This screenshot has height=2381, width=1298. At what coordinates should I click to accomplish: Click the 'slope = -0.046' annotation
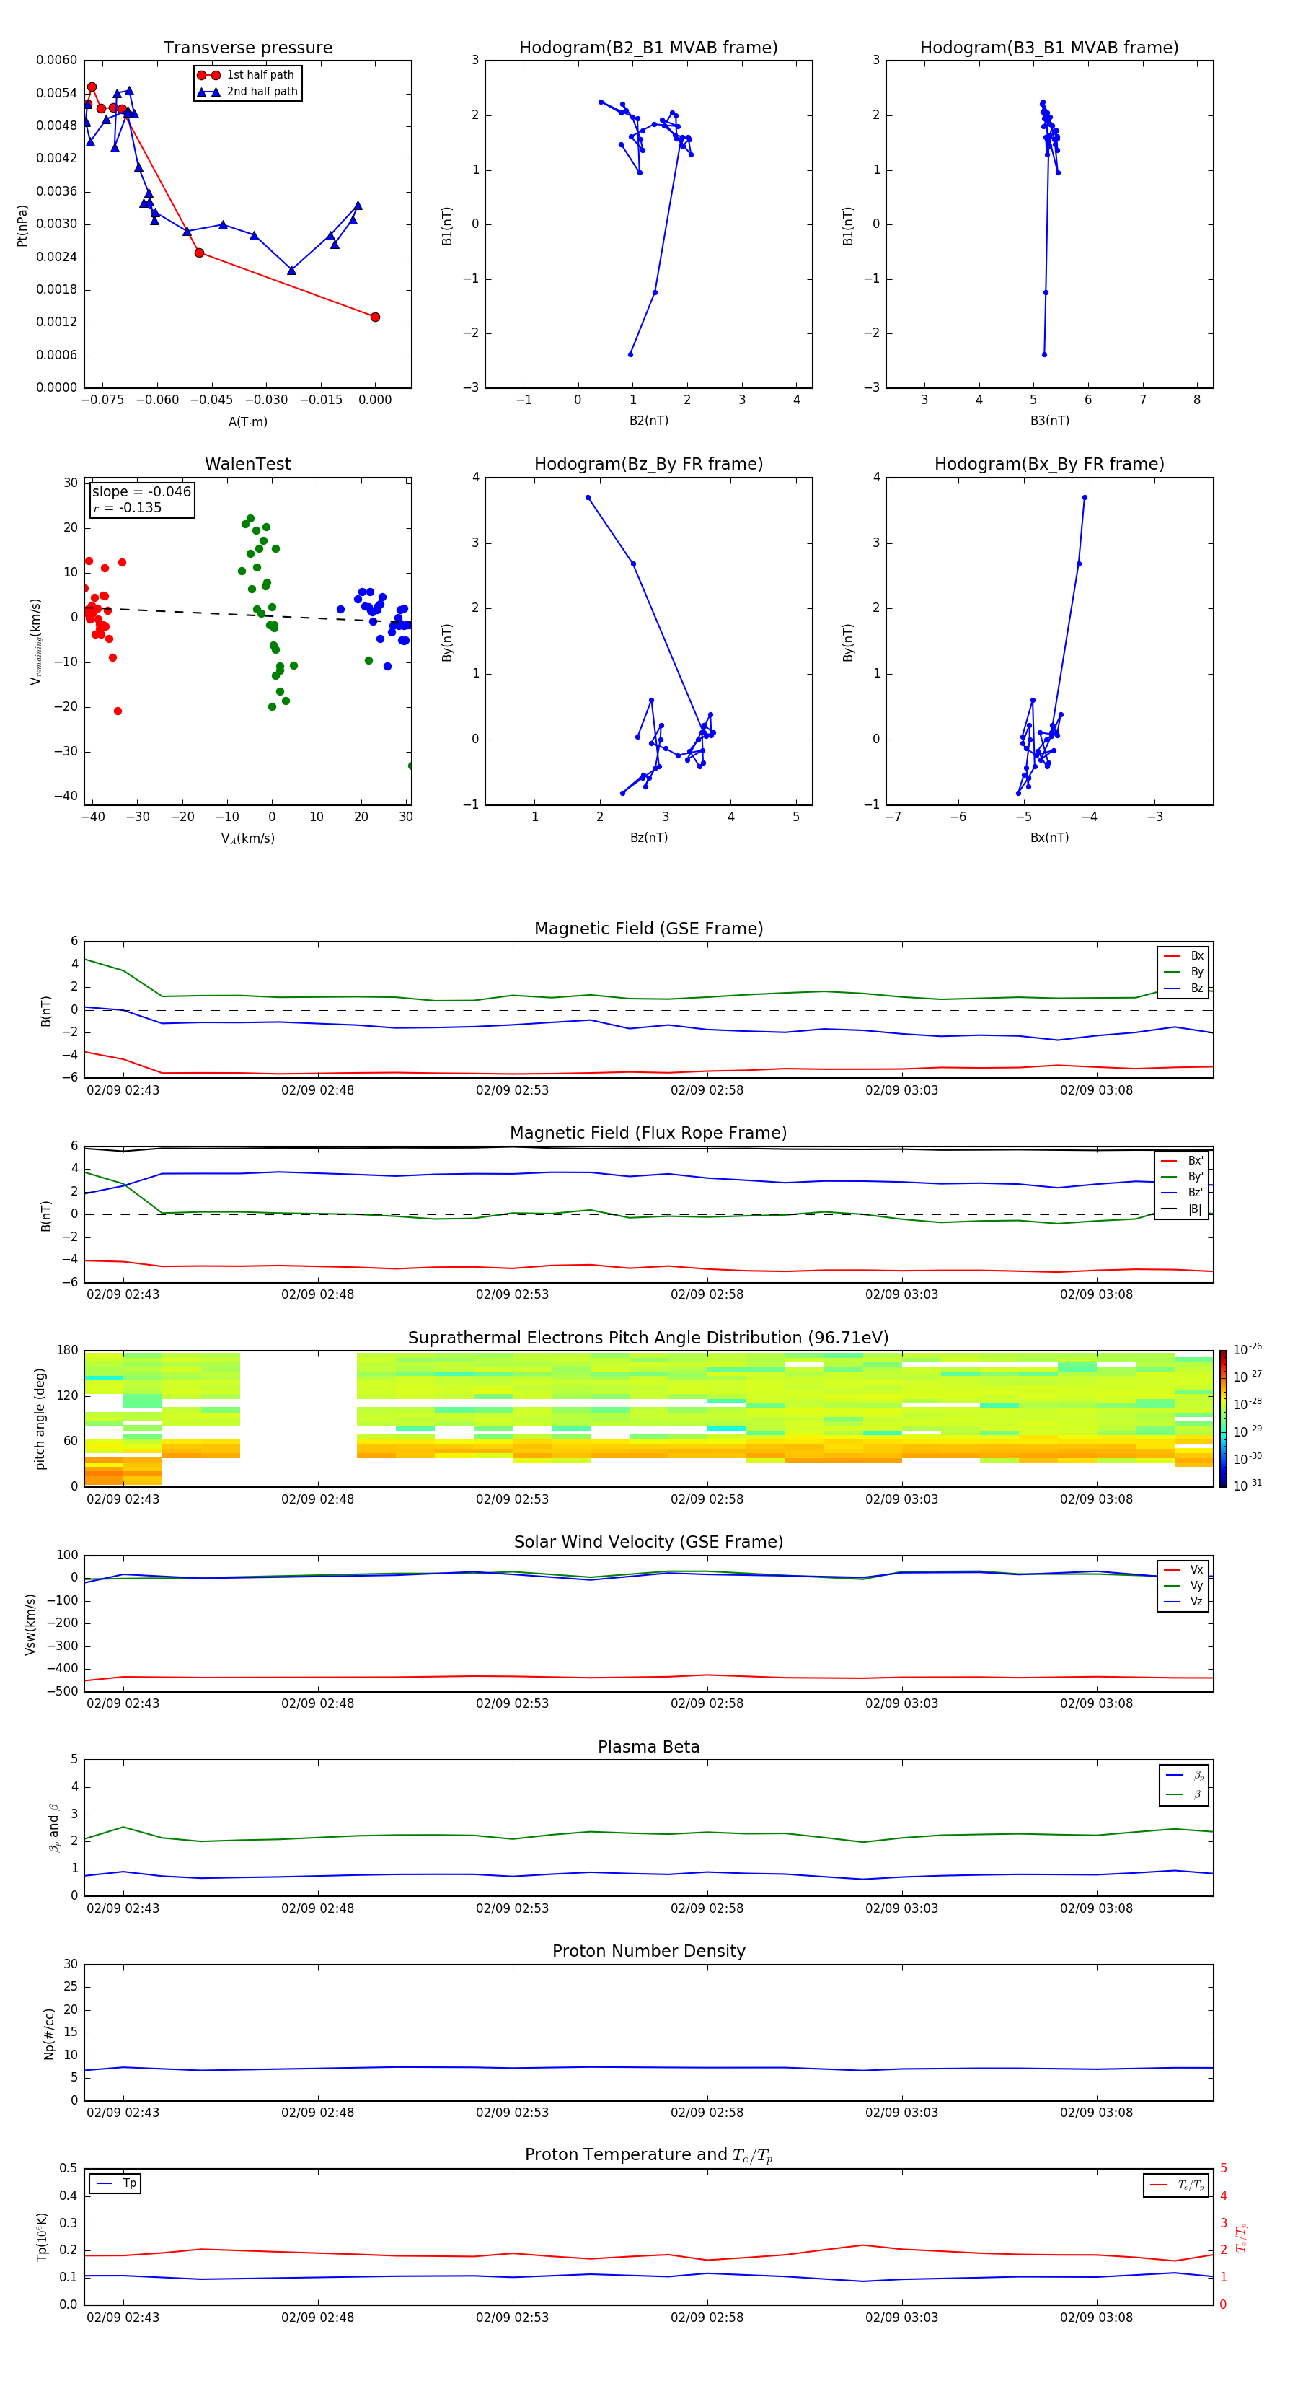pos(141,492)
